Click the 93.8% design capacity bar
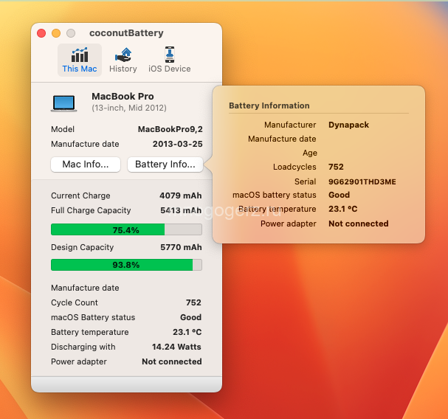 [126, 265]
